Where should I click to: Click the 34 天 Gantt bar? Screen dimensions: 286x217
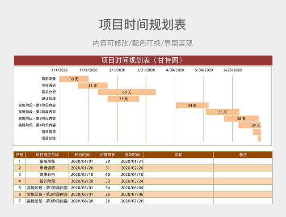(x=192, y=106)
